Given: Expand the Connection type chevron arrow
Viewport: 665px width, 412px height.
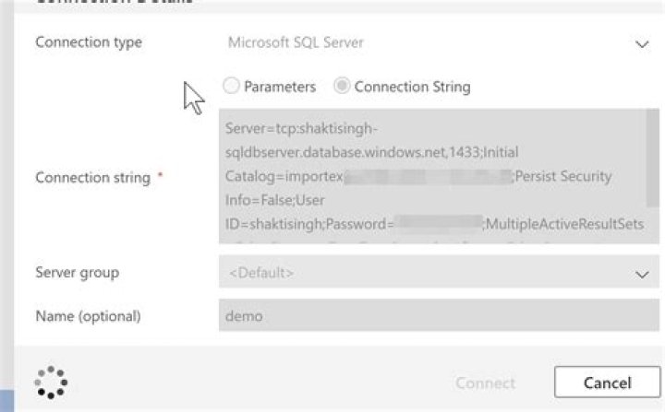Looking at the screenshot, I should point(642,44).
